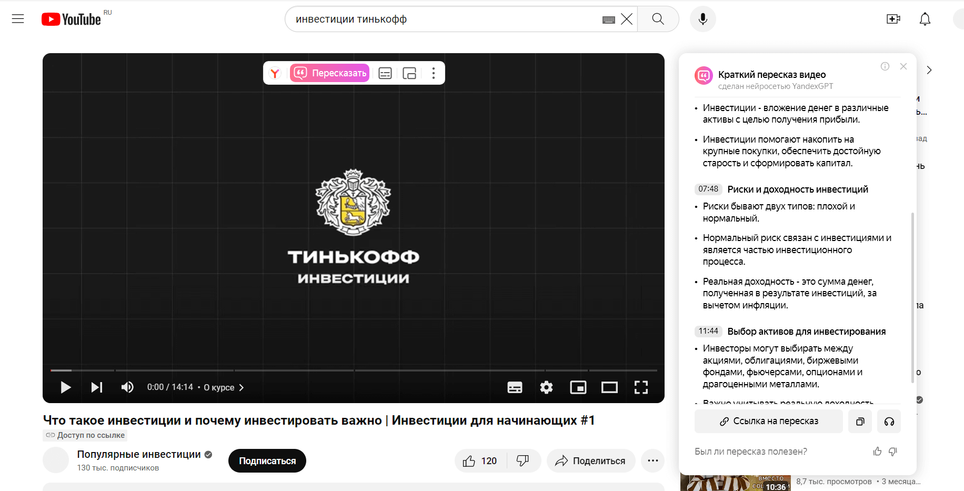Expand the О курсе chapter list

(x=224, y=387)
